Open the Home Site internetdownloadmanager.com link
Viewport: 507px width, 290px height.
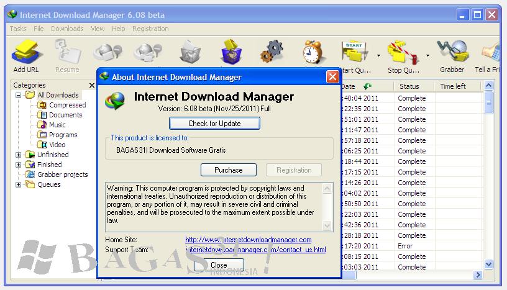coord(249,240)
